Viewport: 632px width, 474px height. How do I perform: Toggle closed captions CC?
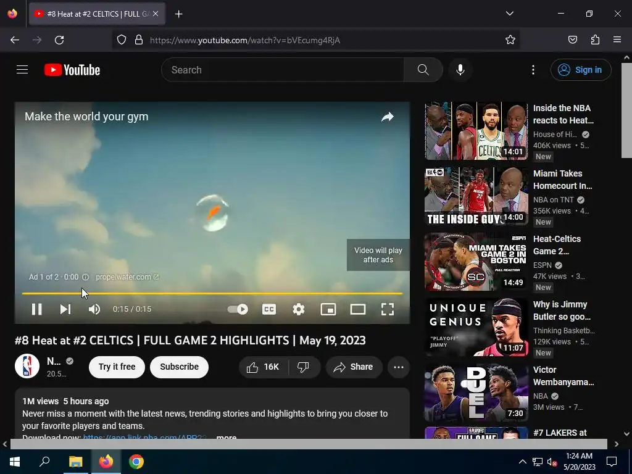[x=269, y=309]
